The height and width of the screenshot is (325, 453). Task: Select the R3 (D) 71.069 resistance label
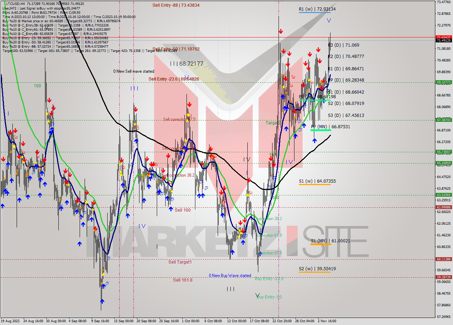coord(344,45)
